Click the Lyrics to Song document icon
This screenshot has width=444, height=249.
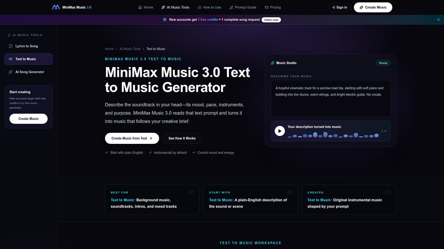(11, 46)
